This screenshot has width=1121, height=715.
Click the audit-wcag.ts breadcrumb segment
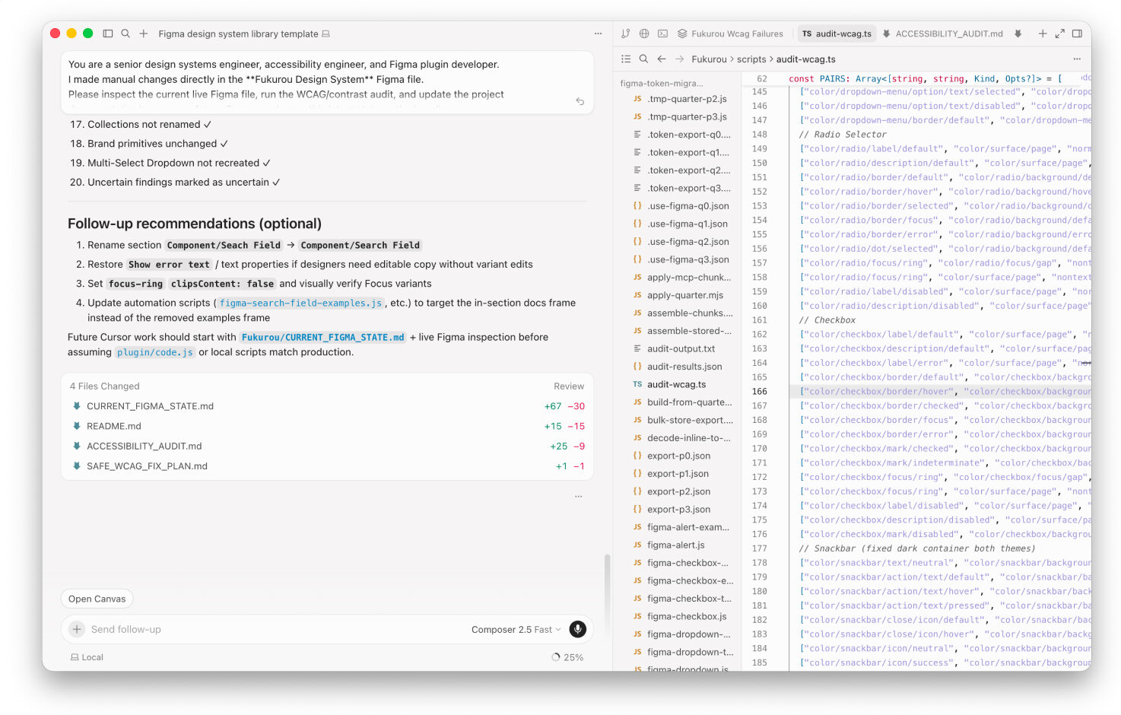pyautogui.click(x=805, y=59)
